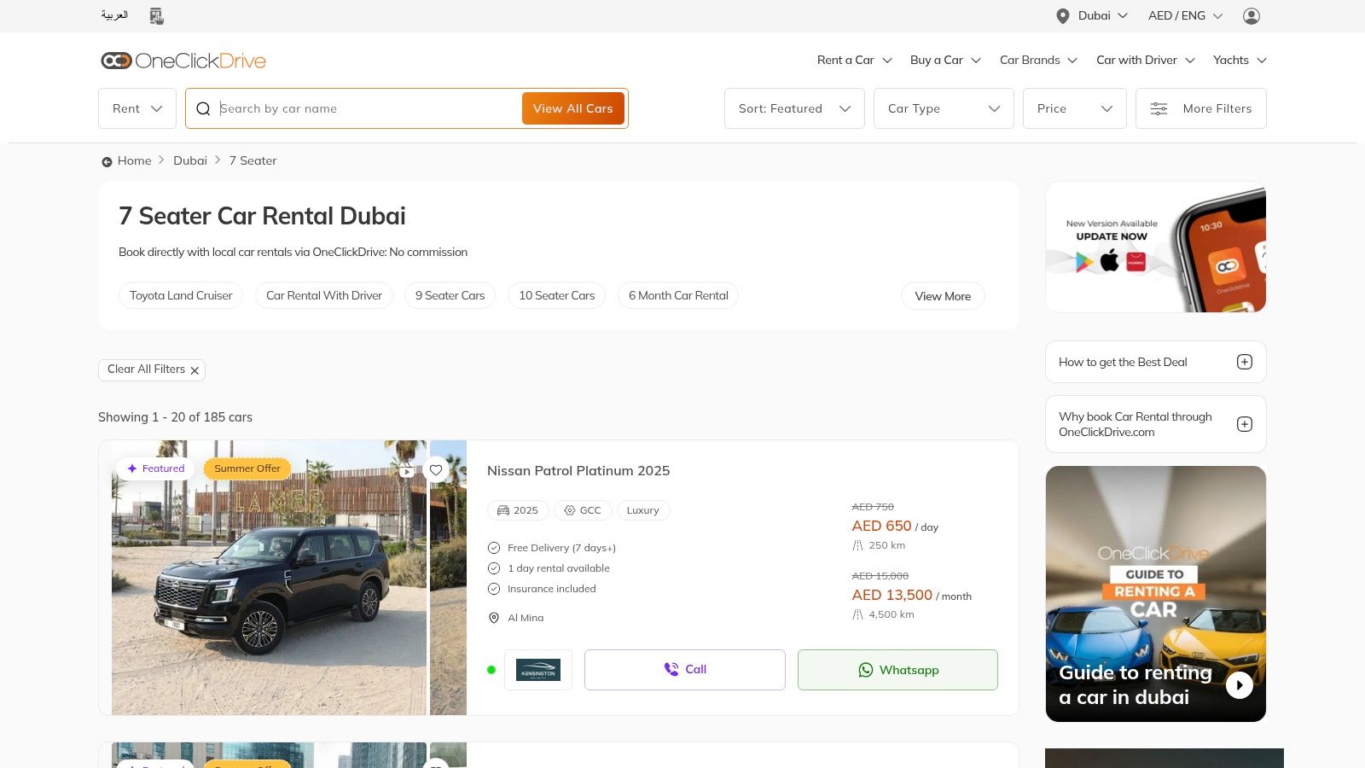This screenshot has height=768, width=1365.
Task: Click the search by car name field
Action: click(367, 108)
